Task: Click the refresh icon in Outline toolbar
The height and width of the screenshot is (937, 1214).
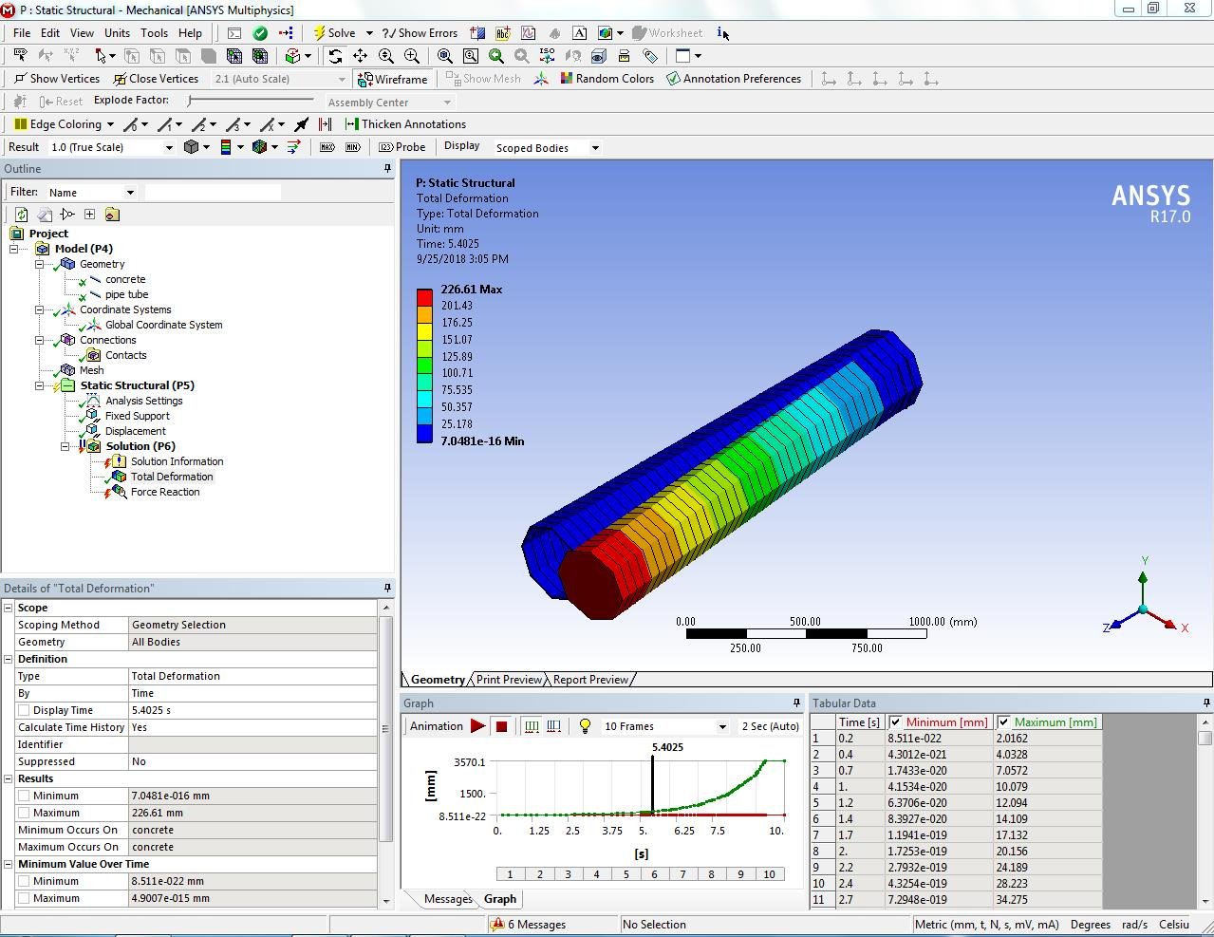Action: (21, 215)
